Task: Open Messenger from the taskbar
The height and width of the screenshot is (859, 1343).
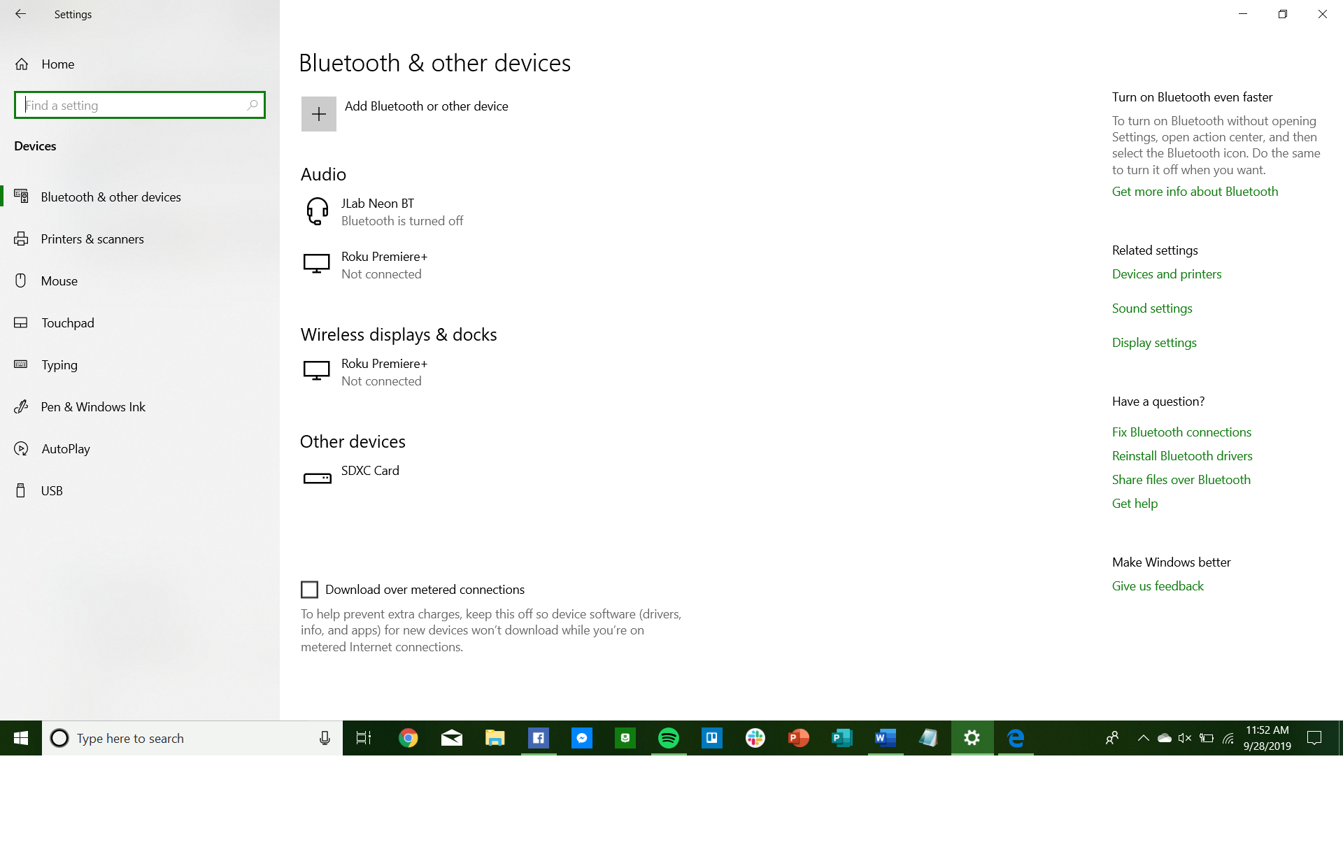Action: coord(582,738)
